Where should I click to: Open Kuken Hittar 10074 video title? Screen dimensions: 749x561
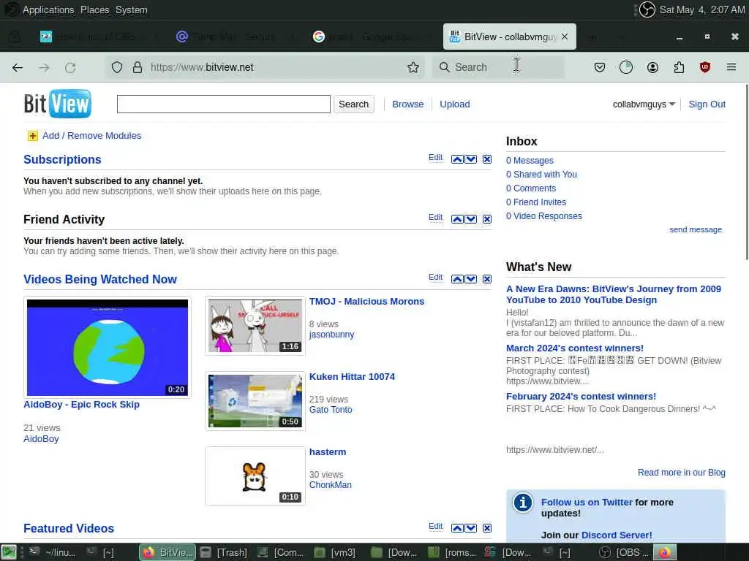(x=352, y=376)
